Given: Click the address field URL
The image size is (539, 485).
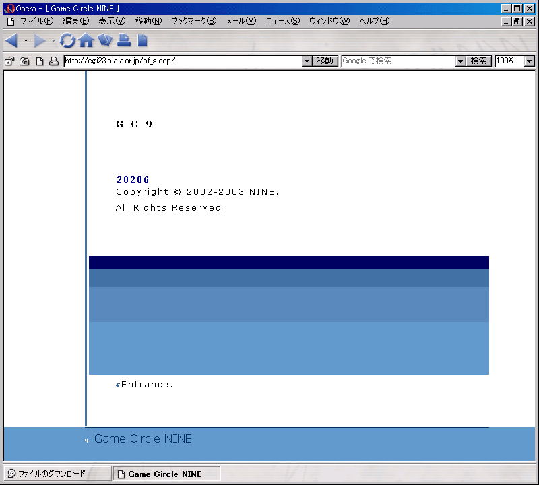Looking at the screenshot, I should click(183, 61).
